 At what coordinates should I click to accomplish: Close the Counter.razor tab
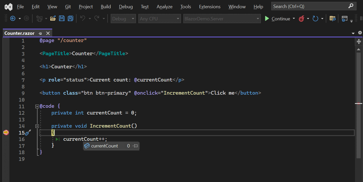(x=48, y=33)
